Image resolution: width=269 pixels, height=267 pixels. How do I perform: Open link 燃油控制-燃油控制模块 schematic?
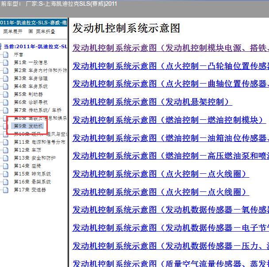(x=169, y=120)
